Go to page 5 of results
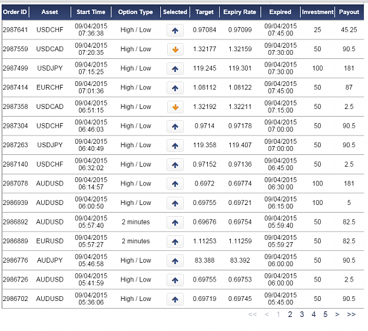368x331 pixels. pos(325,314)
